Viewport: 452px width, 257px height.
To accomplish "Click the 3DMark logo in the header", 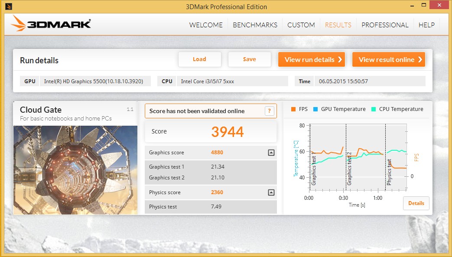I will point(51,23).
